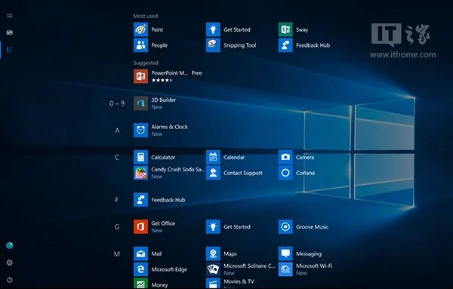The height and width of the screenshot is (289, 453).
Task: Launch the Groove Music icon
Action: [285, 226]
